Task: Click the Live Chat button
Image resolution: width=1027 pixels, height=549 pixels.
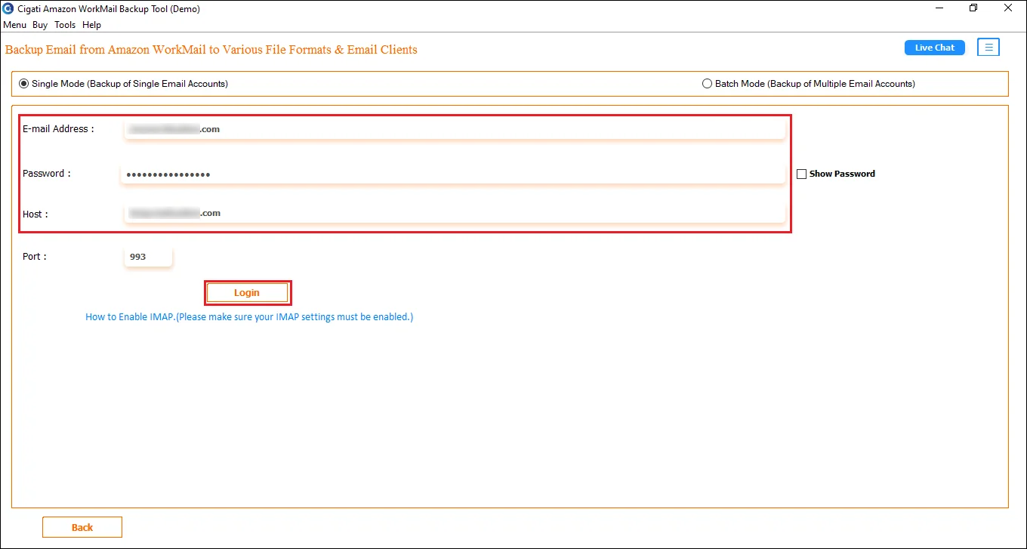Action: [x=935, y=48]
